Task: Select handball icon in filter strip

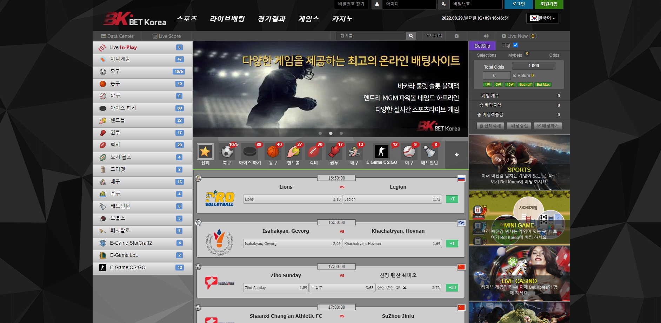Action: click(x=293, y=152)
